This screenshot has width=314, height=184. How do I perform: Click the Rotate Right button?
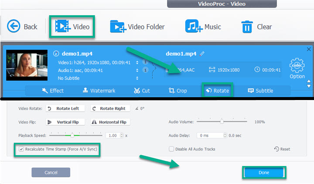pos(110,108)
